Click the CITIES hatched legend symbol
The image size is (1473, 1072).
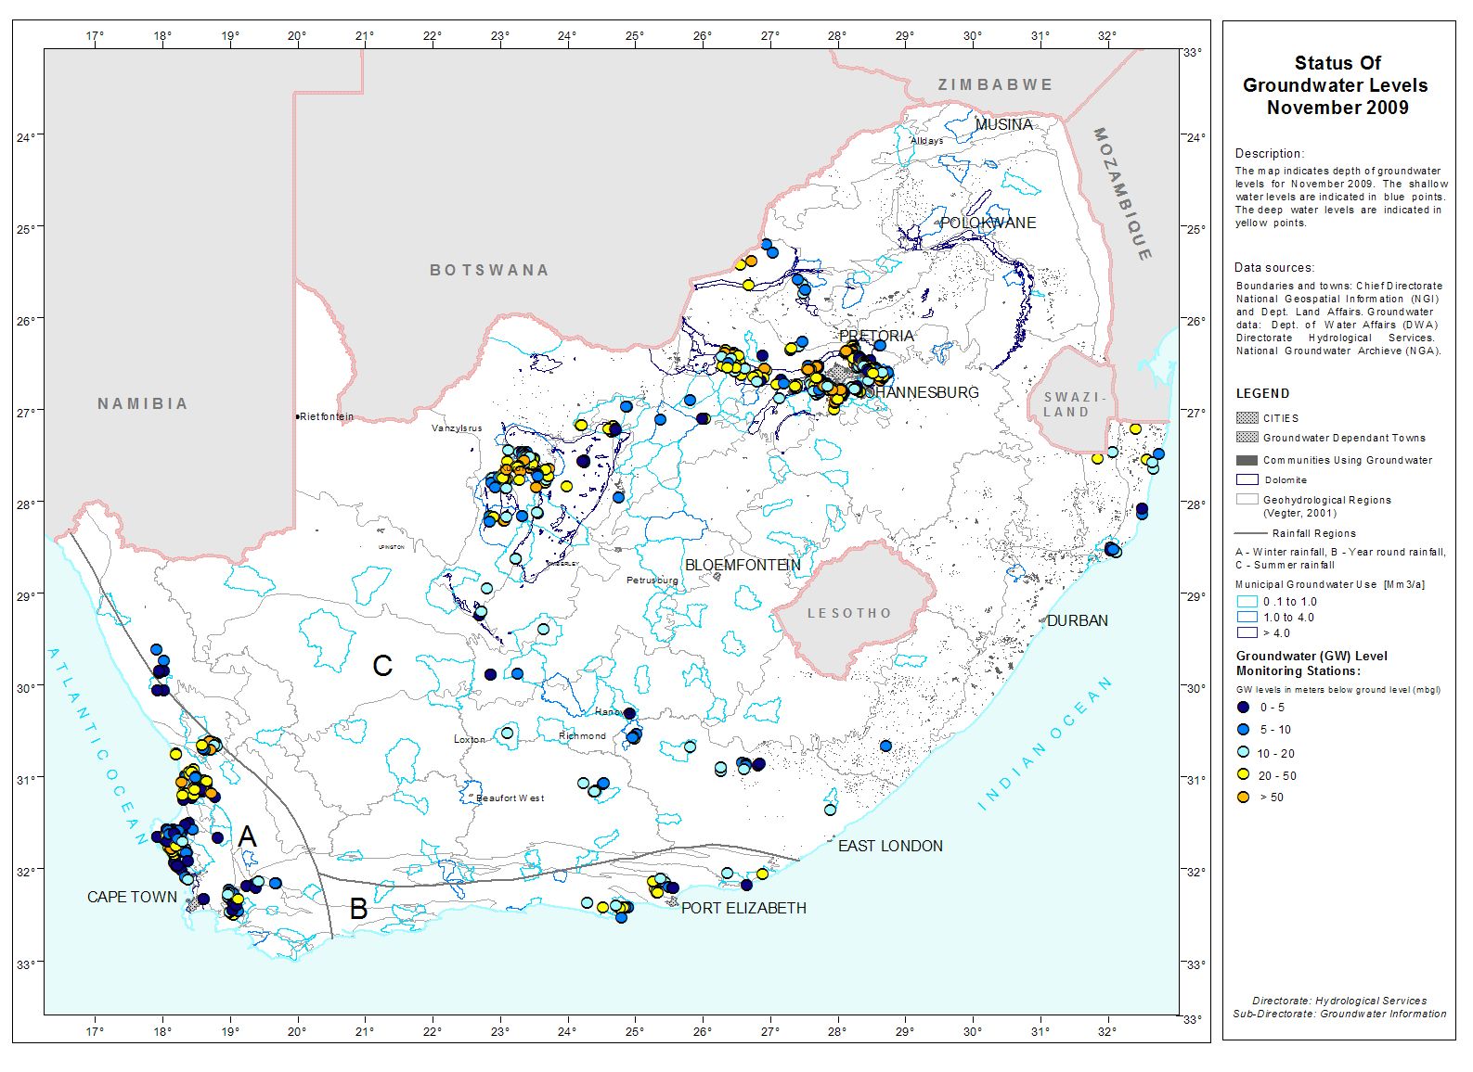pyautogui.click(x=1247, y=418)
